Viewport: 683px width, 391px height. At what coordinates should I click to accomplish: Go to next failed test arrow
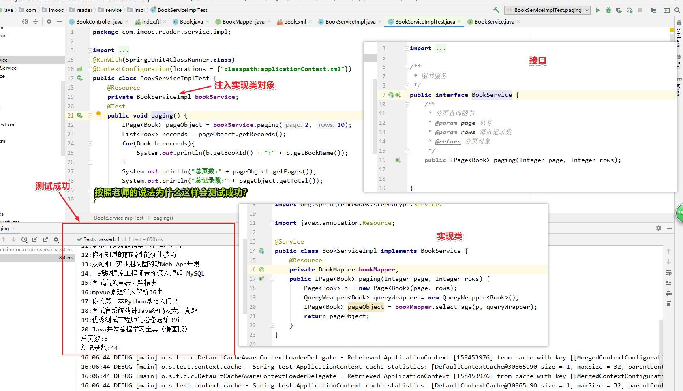(14, 239)
